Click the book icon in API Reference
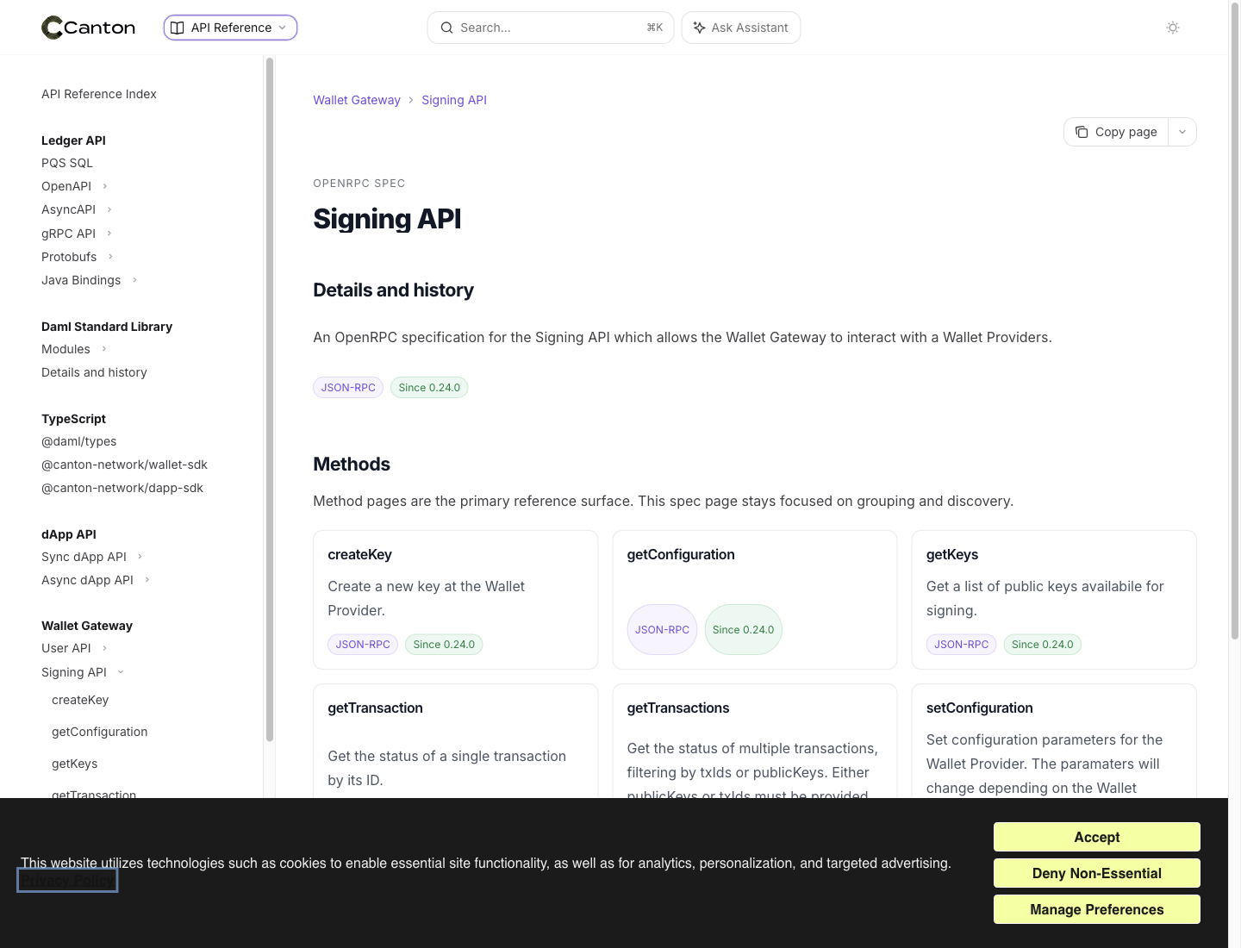 (x=178, y=28)
